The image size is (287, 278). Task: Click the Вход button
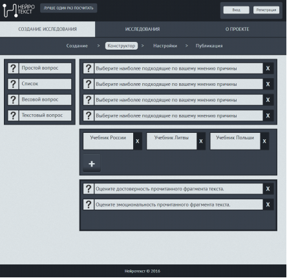(236, 10)
